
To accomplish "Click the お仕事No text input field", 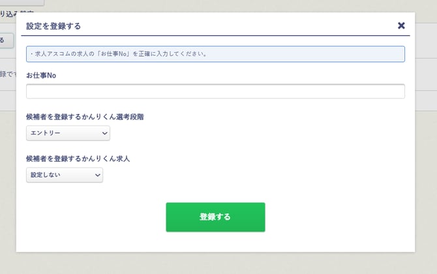I will [x=215, y=91].
